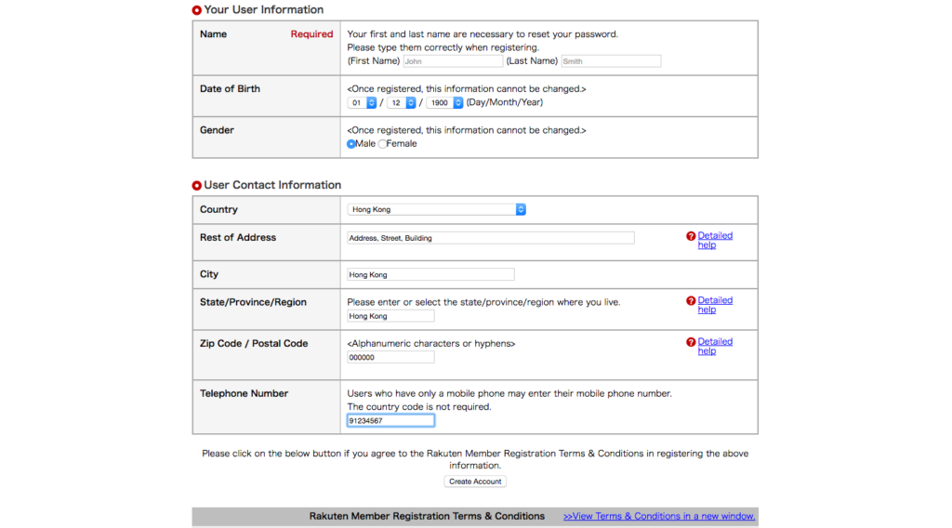
Task: Open Detailed help link for Rest of Address
Action: [x=715, y=241]
